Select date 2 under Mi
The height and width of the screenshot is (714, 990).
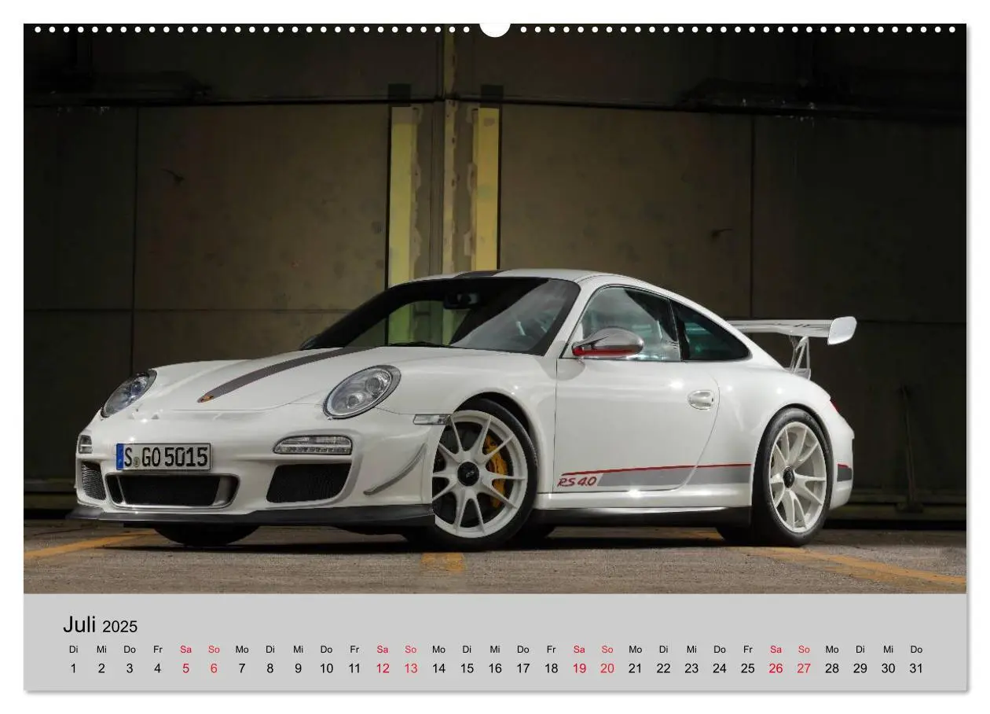tap(101, 668)
